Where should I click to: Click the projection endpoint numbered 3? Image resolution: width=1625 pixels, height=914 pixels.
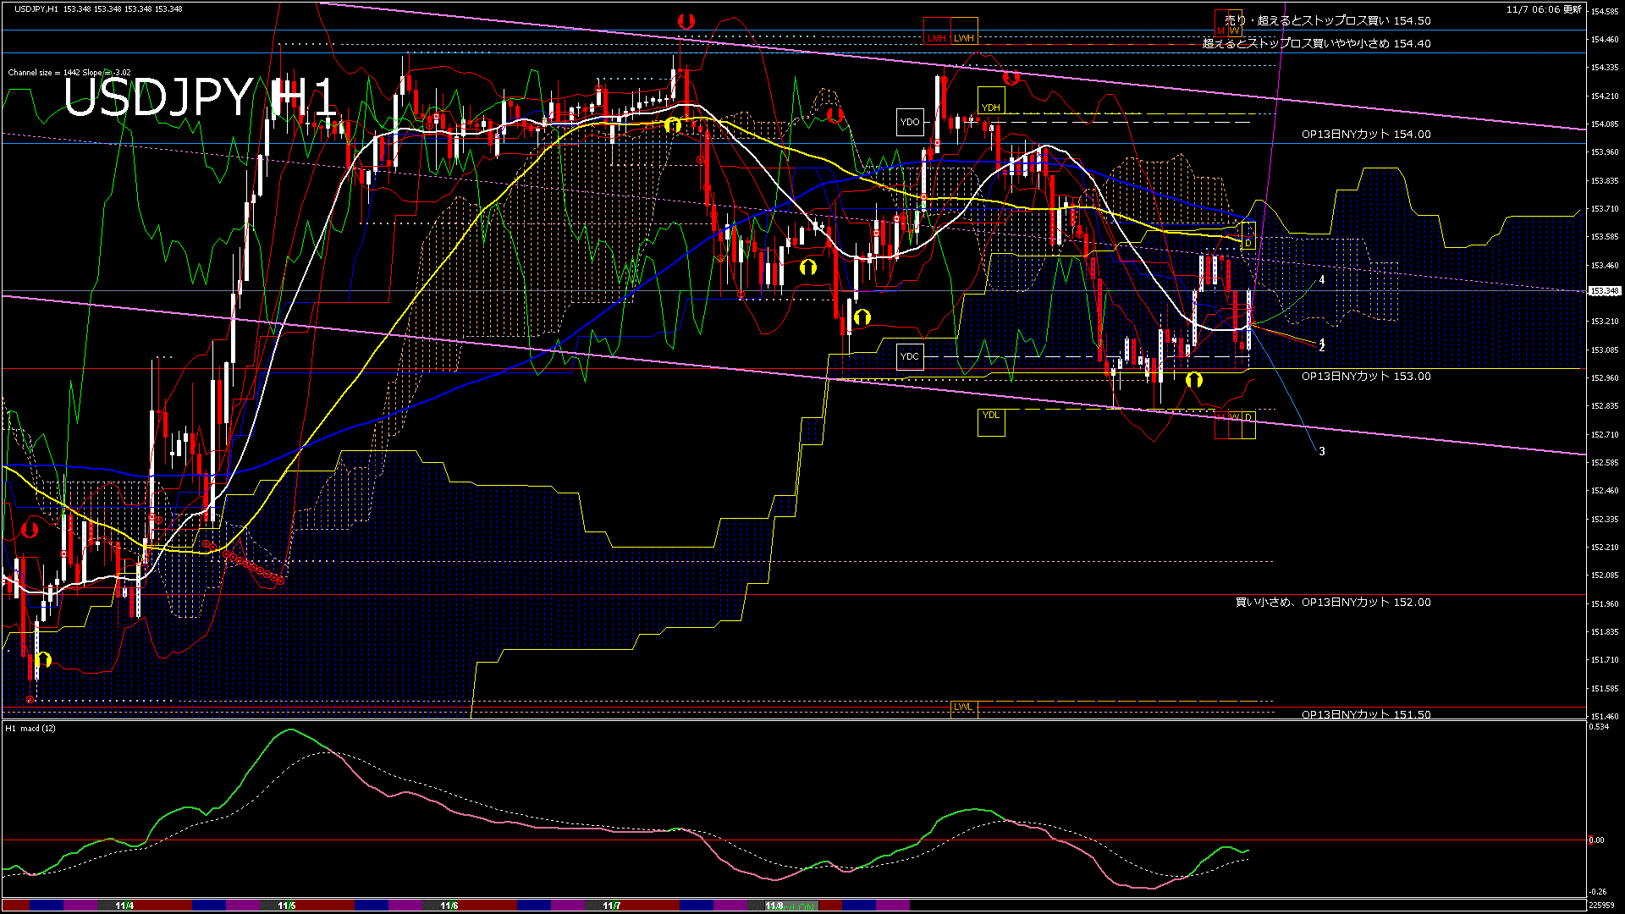point(1322,452)
